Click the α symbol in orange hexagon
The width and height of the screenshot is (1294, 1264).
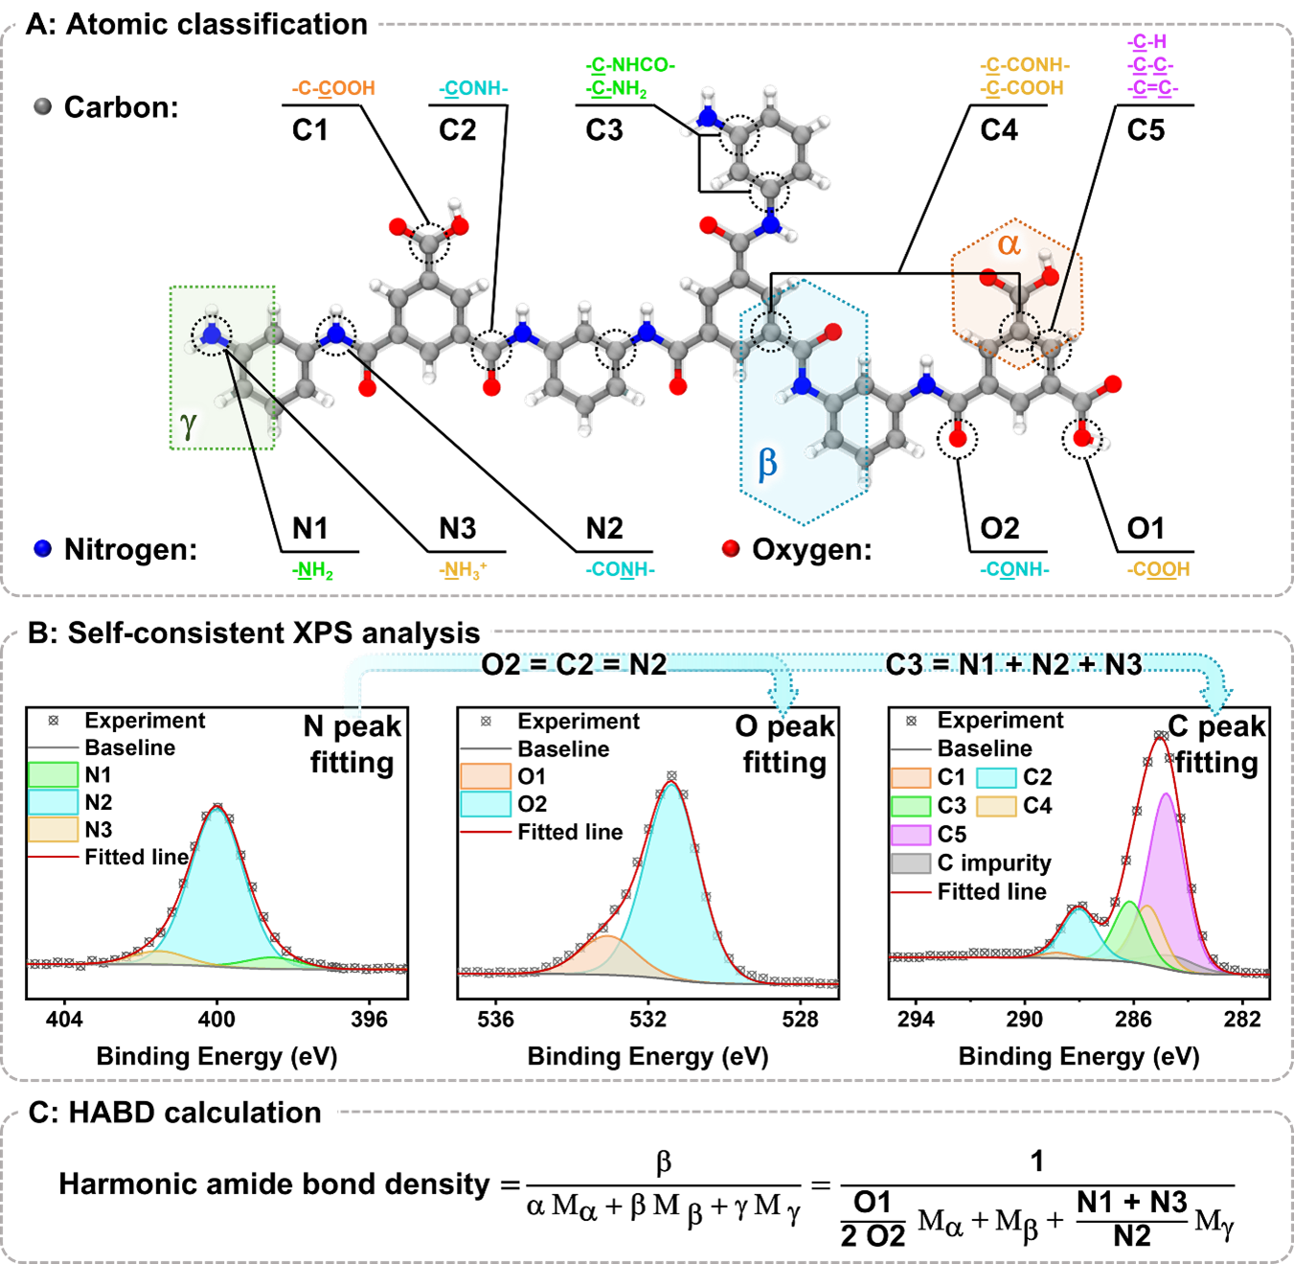click(1009, 243)
